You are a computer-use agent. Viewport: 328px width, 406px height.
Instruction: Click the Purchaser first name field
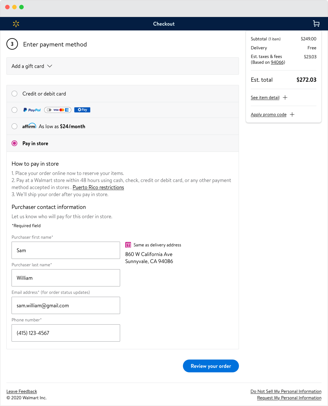[x=66, y=250]
